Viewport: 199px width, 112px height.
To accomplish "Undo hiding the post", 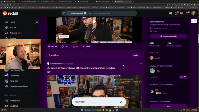I will click(x=135, y=55).
